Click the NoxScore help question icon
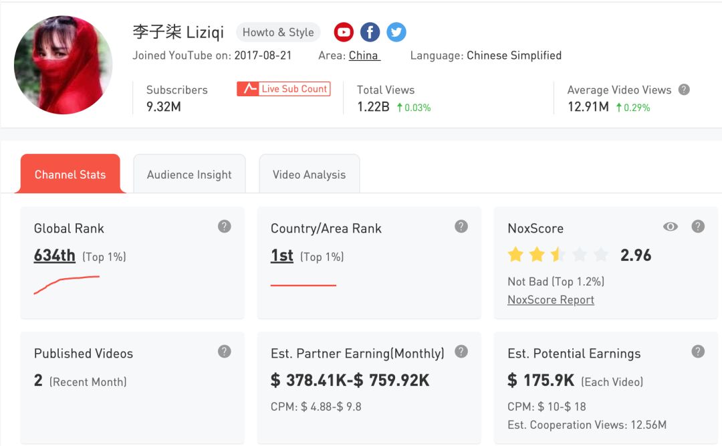The image size is (722, 446). [x=698, y=227]
